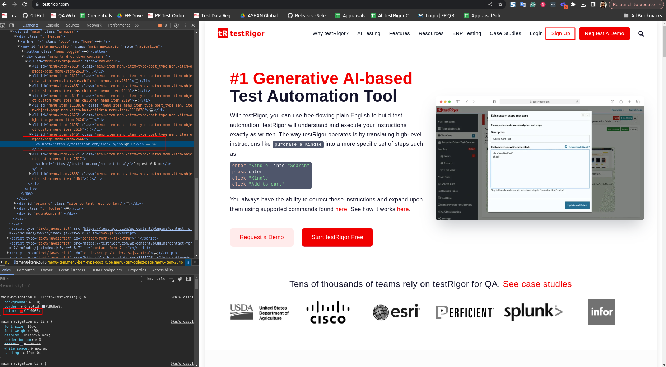
Task: Show more DevTools tabs with the chevron
Action: click(x=137, y=25)
